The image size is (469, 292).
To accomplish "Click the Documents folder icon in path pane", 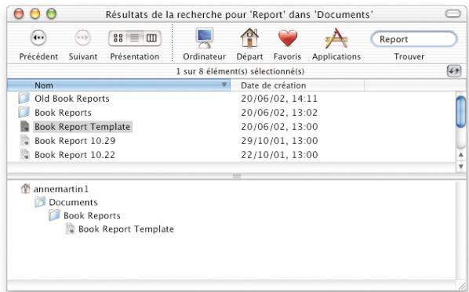I will tap(40, 202).
